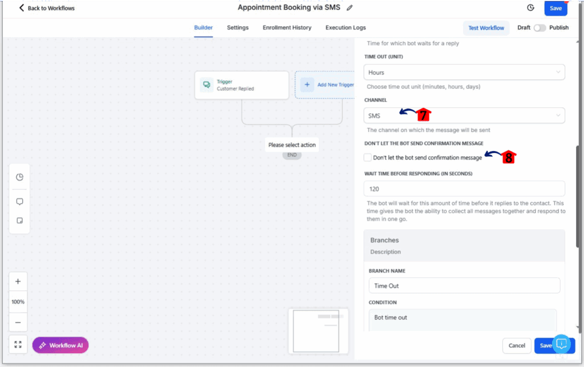The width and height of the screenshot is (584, 368).
Task: Check Don't let the bot send confirmation
Action: (x=368, y=157)
